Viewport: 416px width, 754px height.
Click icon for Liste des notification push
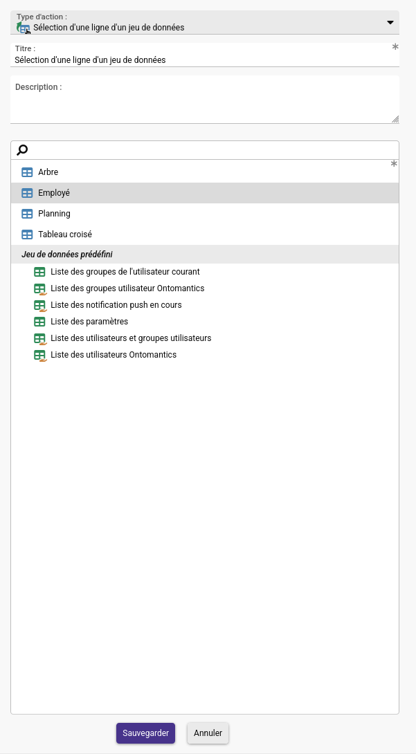click(40, 305)
